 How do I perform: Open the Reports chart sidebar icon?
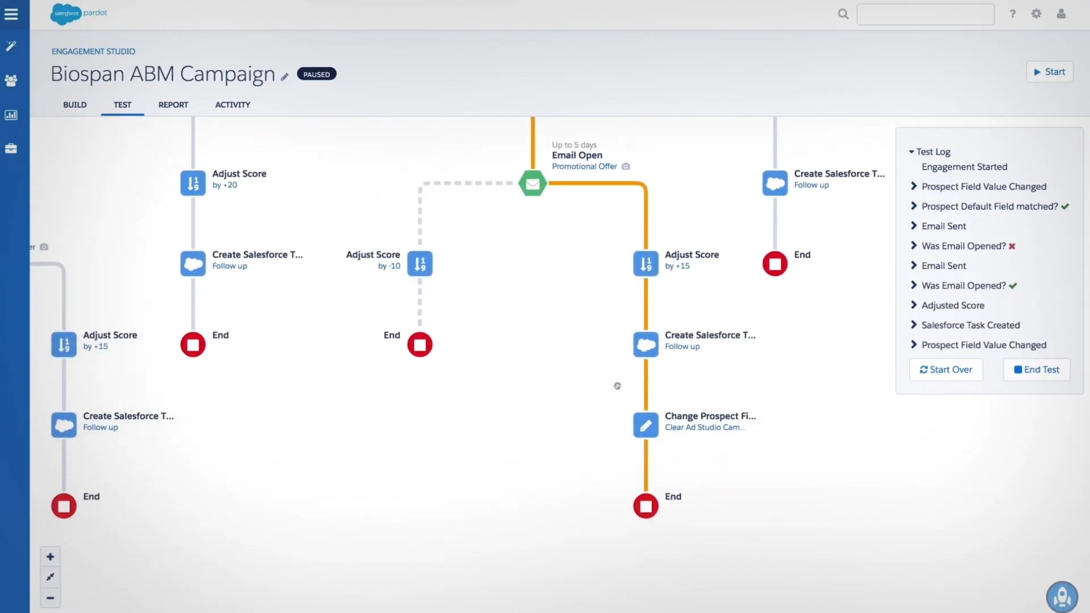(x=11, y=115)
